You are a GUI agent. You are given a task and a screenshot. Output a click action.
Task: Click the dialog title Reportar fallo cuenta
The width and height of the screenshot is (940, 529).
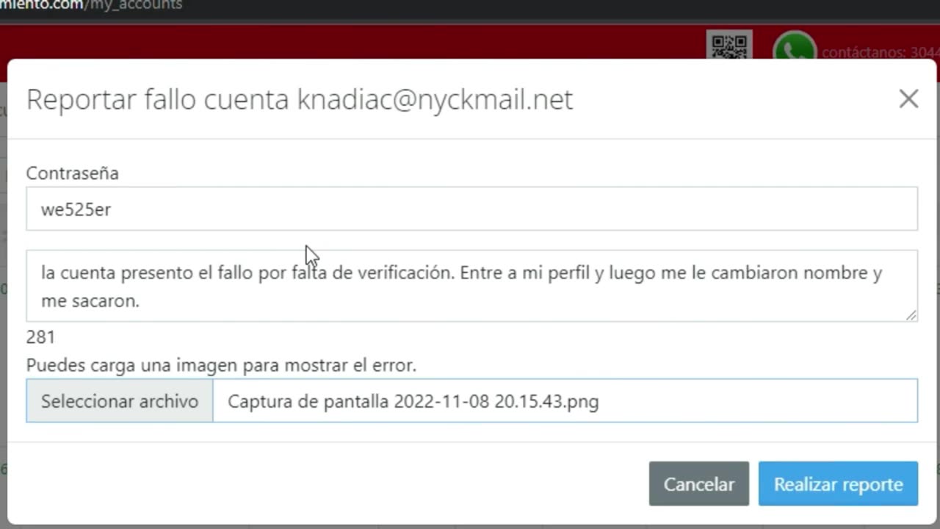[x=299, y=99]
